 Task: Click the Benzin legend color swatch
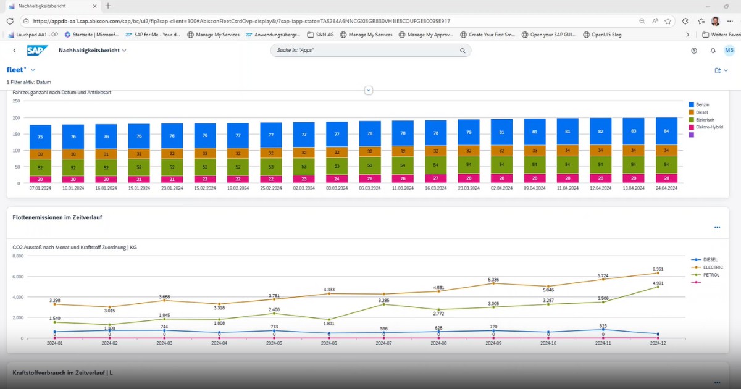point(691,105)
